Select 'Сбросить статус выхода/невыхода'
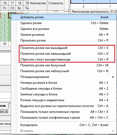The height and width of the screenshot is (135, 117). (x=64, y=59)
